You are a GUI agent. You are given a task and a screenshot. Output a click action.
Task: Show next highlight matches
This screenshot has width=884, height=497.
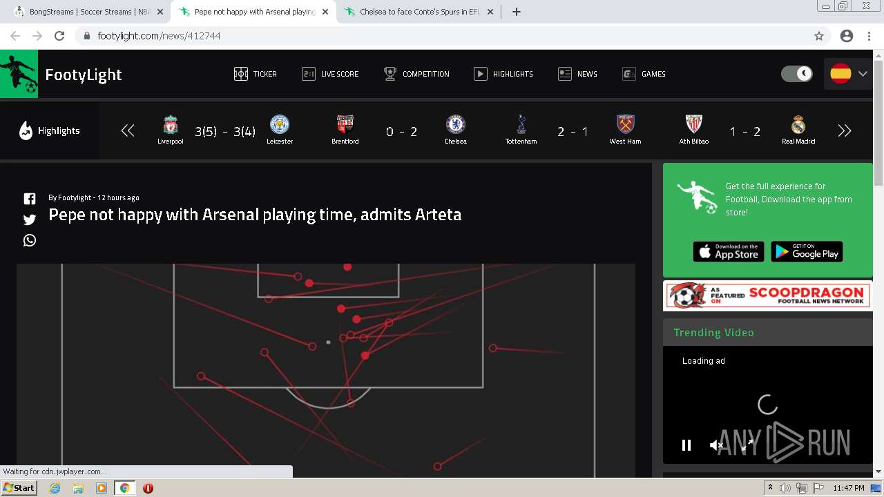point(844,130)
